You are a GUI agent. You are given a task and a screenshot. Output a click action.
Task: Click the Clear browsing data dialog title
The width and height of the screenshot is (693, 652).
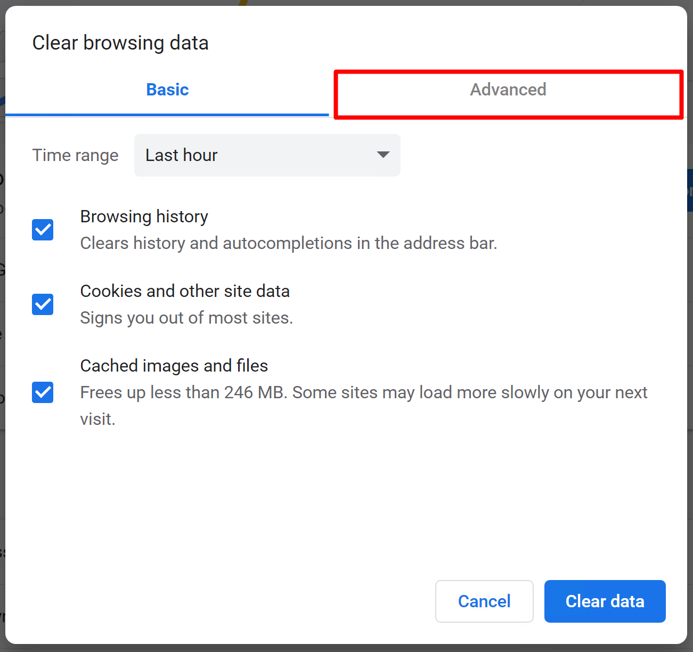pyautogui.click(x=120, y=43)
